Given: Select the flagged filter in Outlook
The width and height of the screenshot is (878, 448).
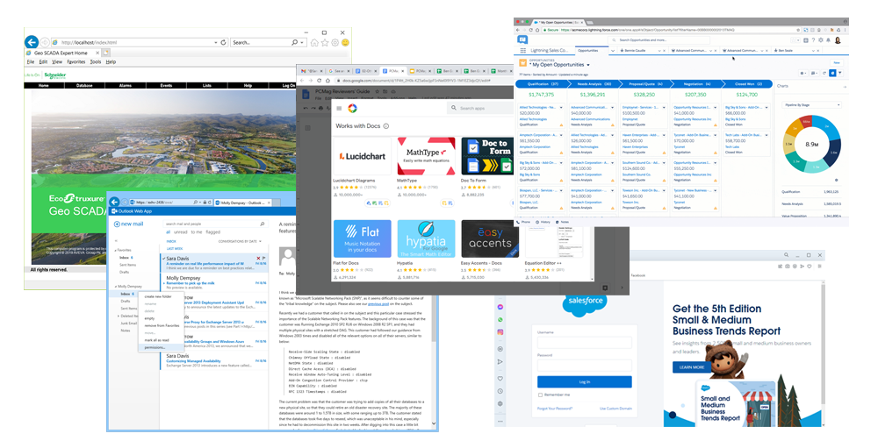Looking at the screenshot, I should pos(212,232).
